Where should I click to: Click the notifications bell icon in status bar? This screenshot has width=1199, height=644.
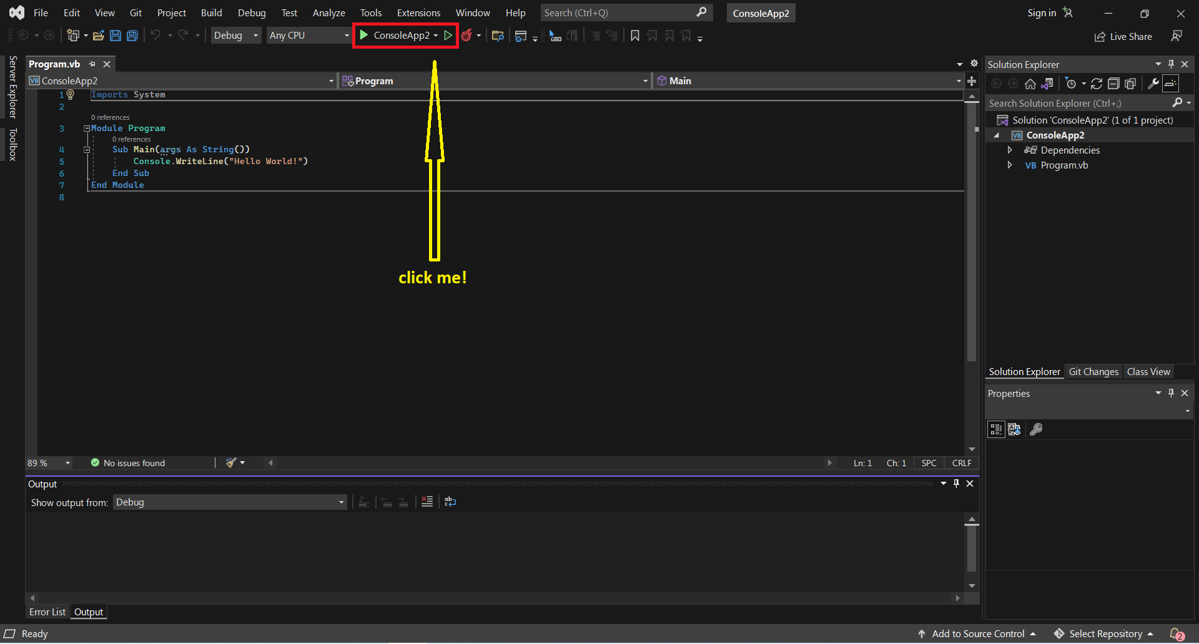[x=1177, y=634]
